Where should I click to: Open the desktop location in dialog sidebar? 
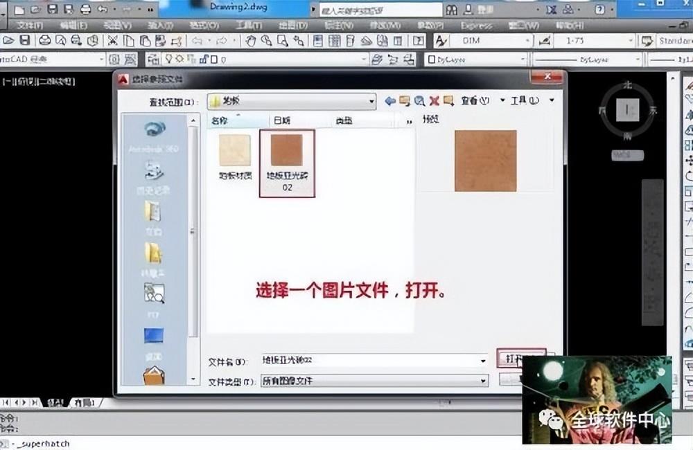153,343
